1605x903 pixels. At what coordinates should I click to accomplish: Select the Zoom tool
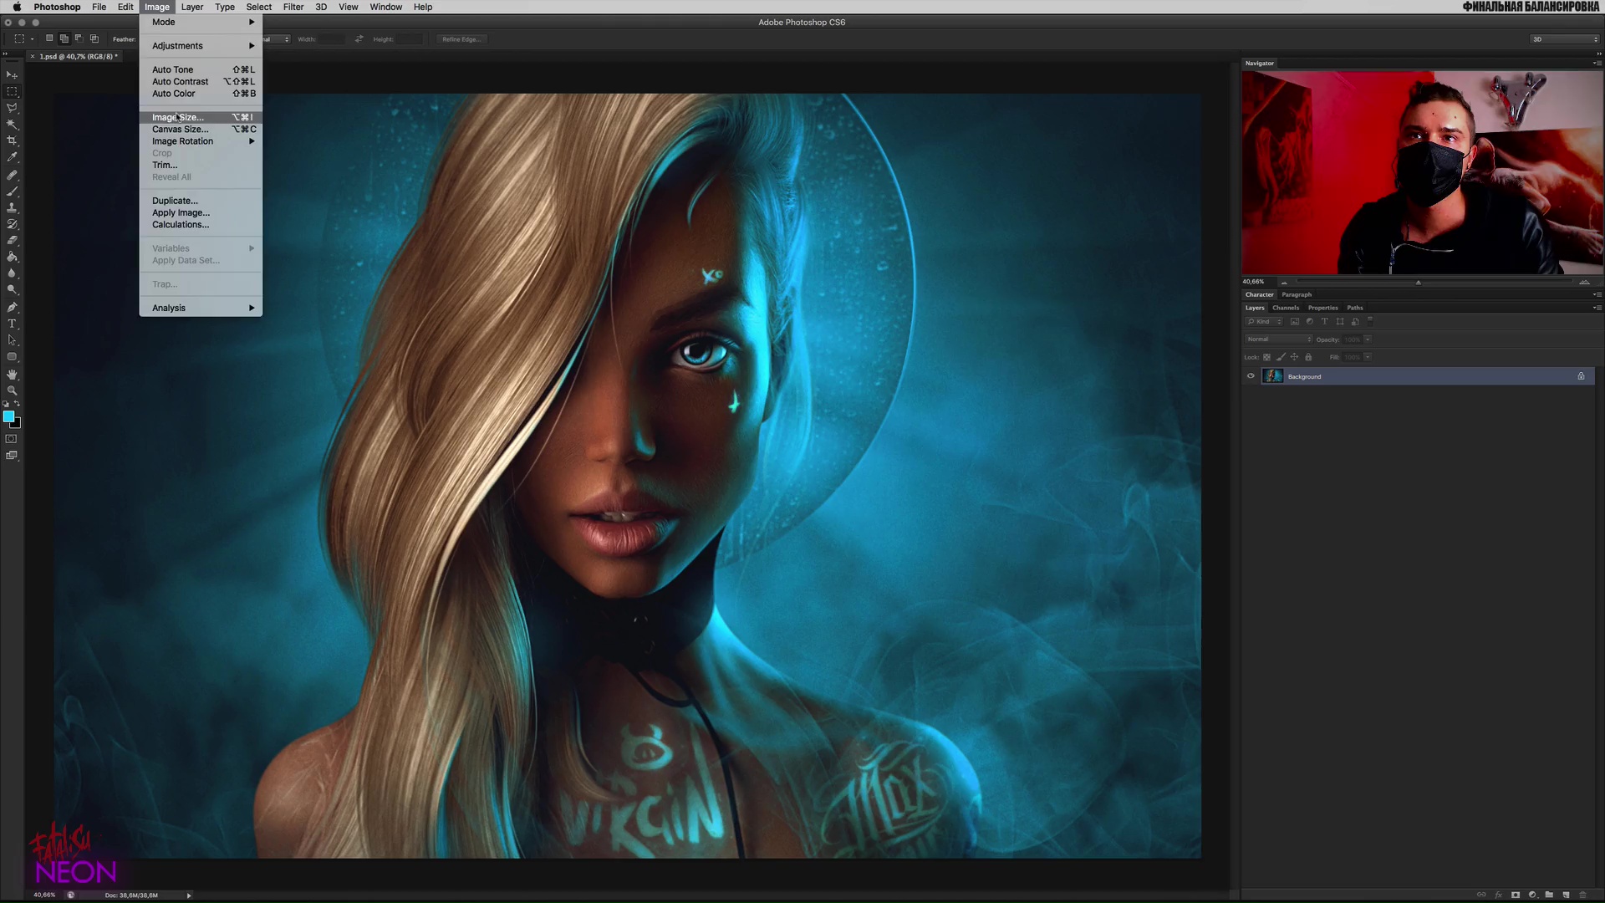coord(12,390)
